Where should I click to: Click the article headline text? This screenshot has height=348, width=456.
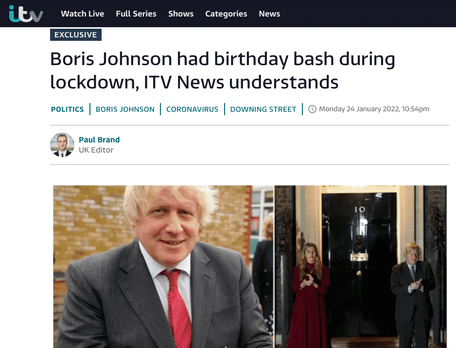pos(223,70)
